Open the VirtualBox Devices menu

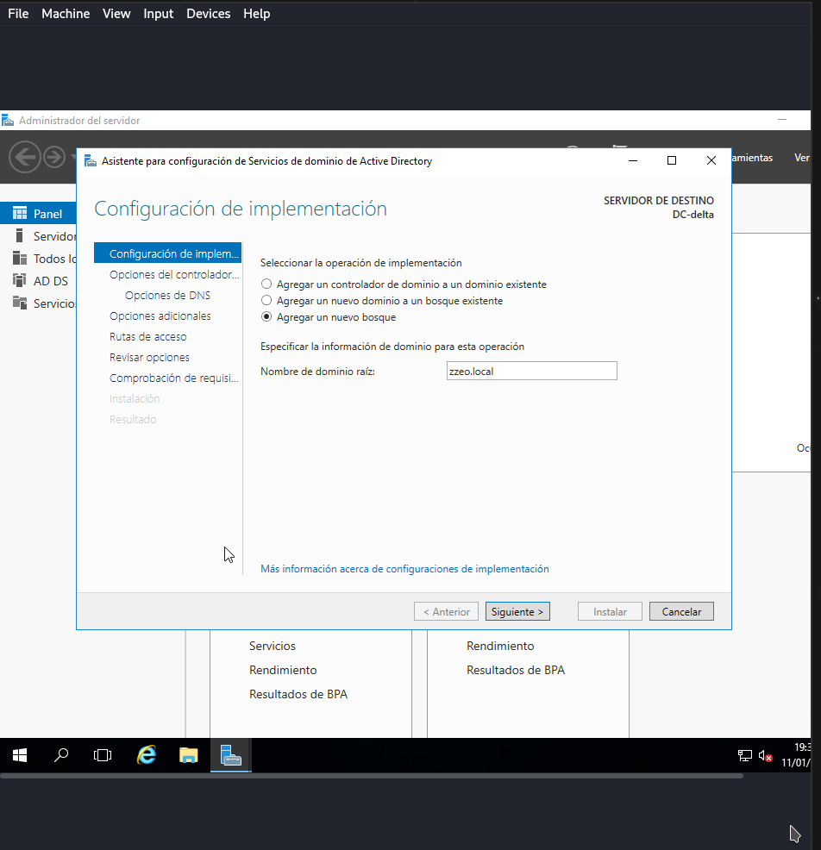(208, 14)
